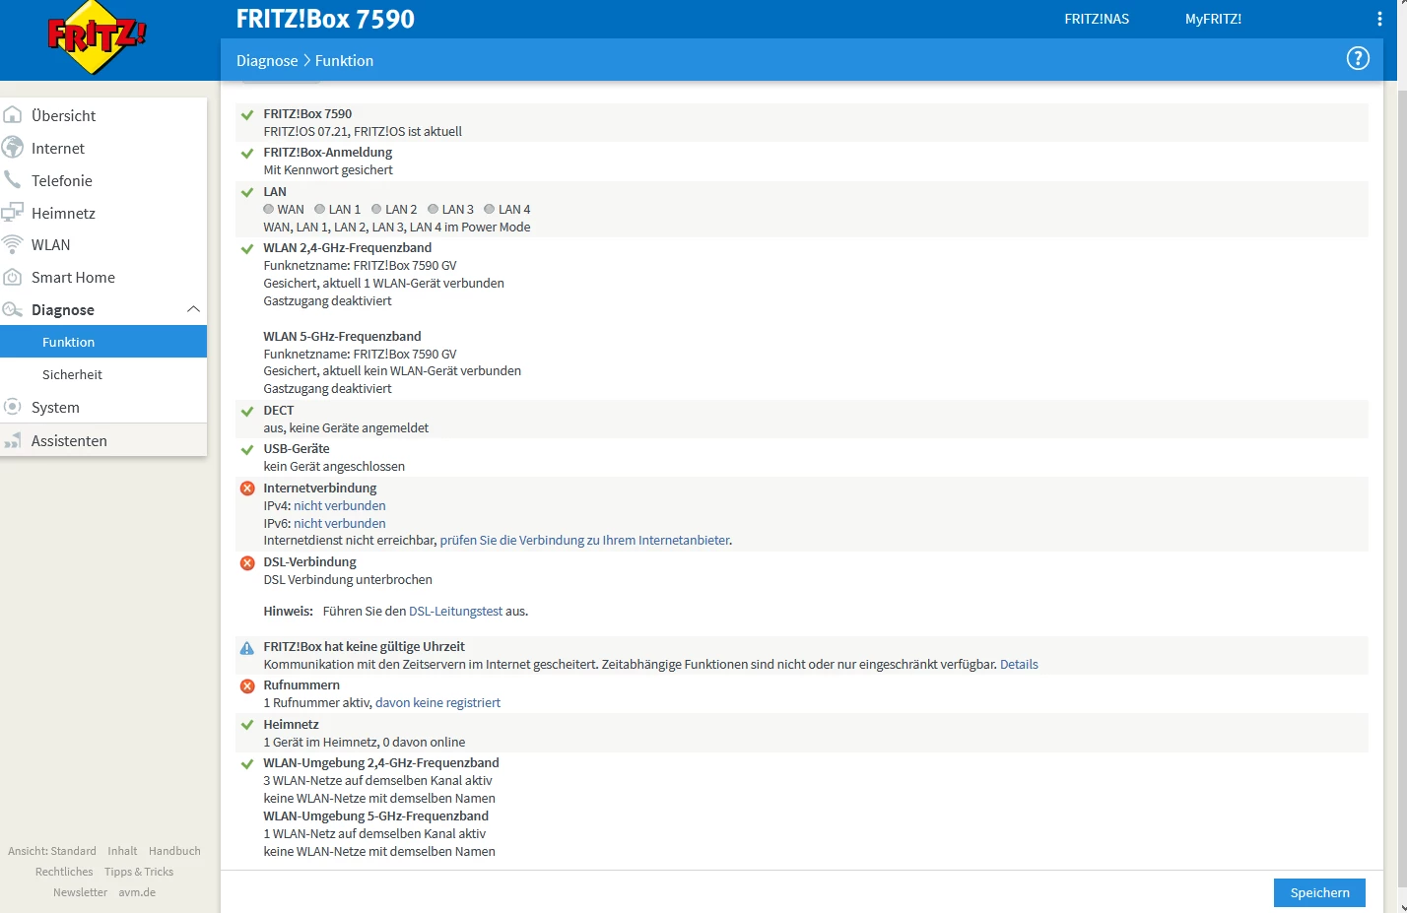Click the green check beside DECT

click(x=247, y=412)
